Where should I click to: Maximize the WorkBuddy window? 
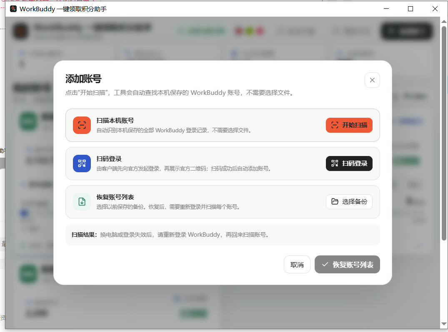pos(410,9)
